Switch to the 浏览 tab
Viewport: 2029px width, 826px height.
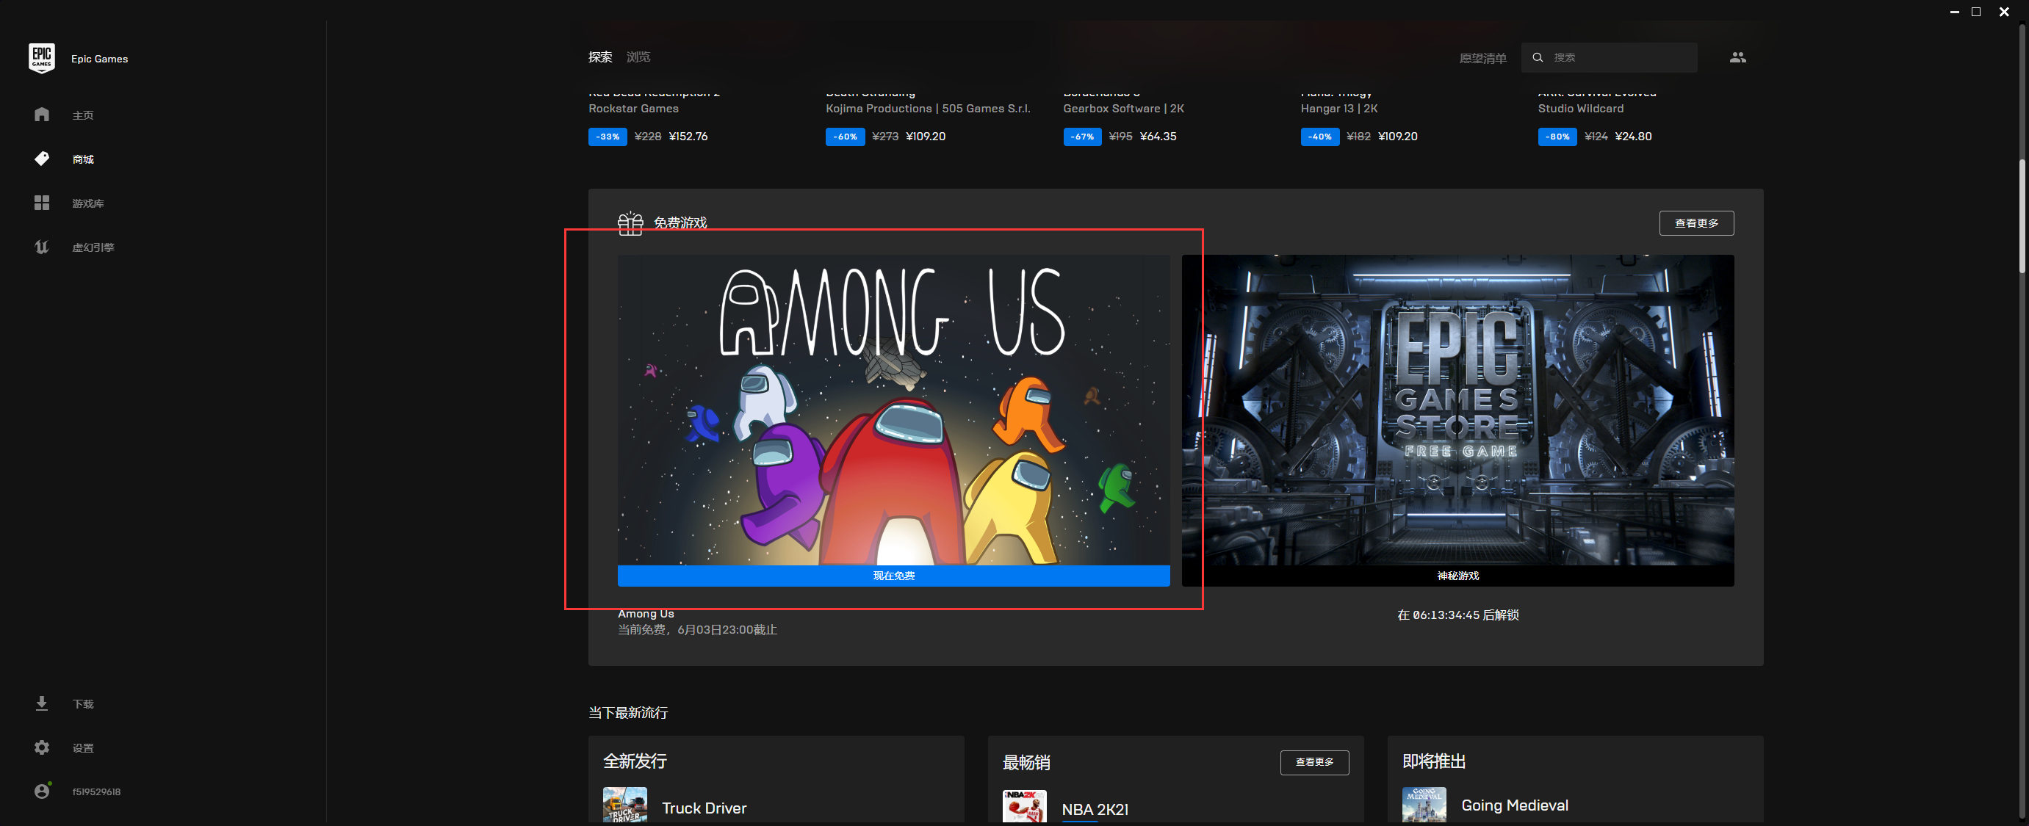638,57
